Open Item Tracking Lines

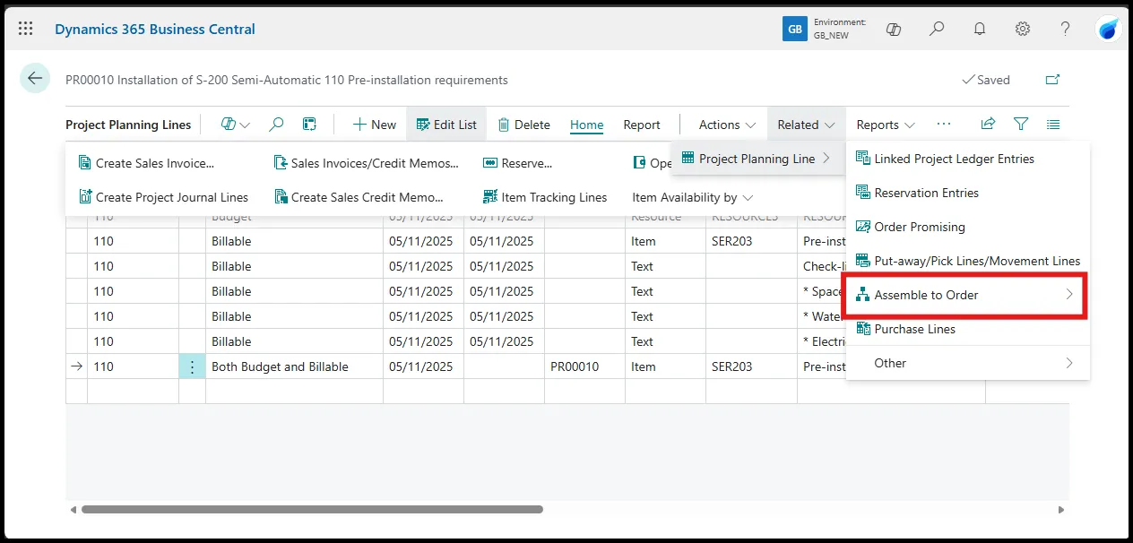point(545,197)
